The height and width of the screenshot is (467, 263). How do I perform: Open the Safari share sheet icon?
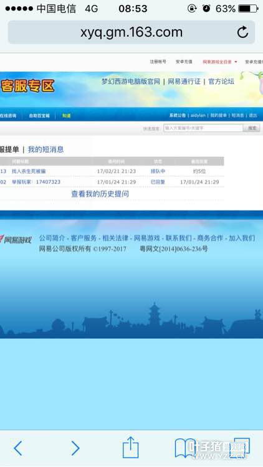131,447
